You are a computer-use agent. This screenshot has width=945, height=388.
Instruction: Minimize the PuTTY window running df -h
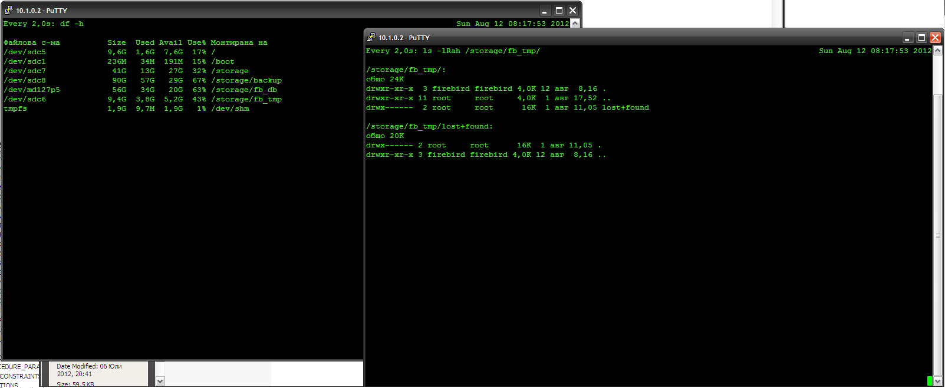545,11
